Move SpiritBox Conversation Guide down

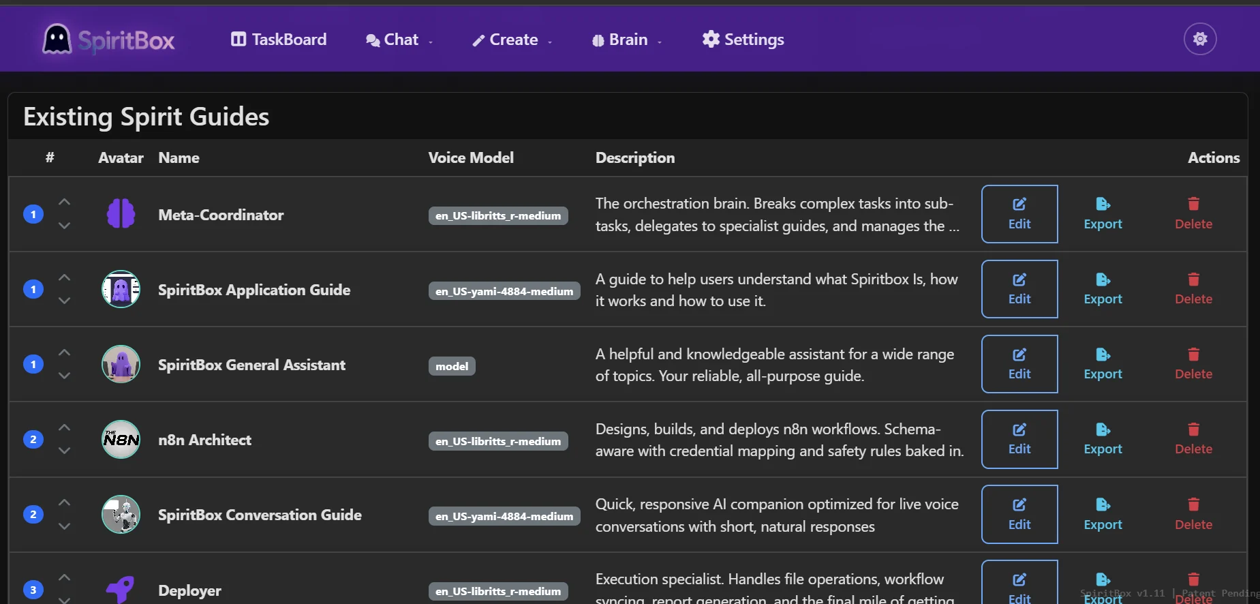(x=64, y=526)
